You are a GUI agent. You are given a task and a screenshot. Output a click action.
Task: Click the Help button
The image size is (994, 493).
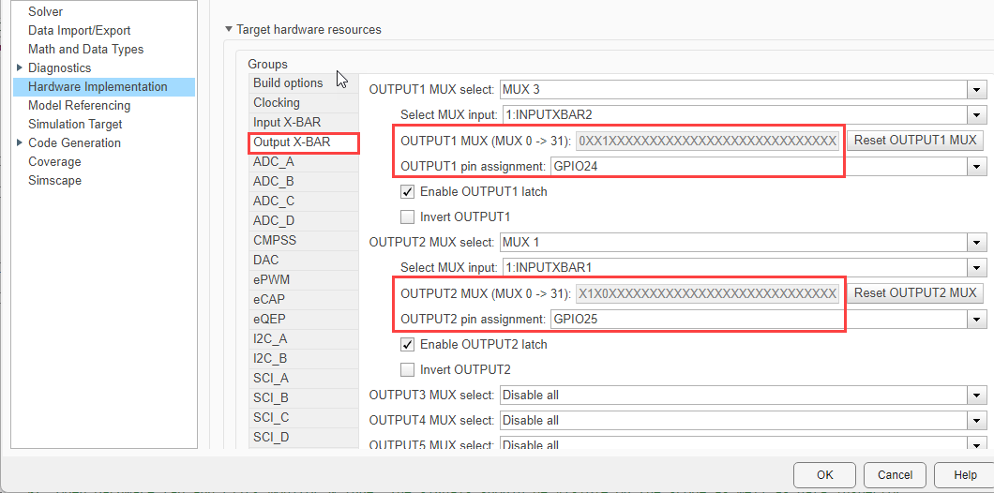tap(965, 474)
